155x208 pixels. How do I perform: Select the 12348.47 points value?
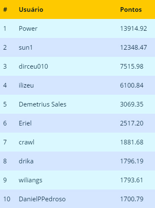coord(134,48)
